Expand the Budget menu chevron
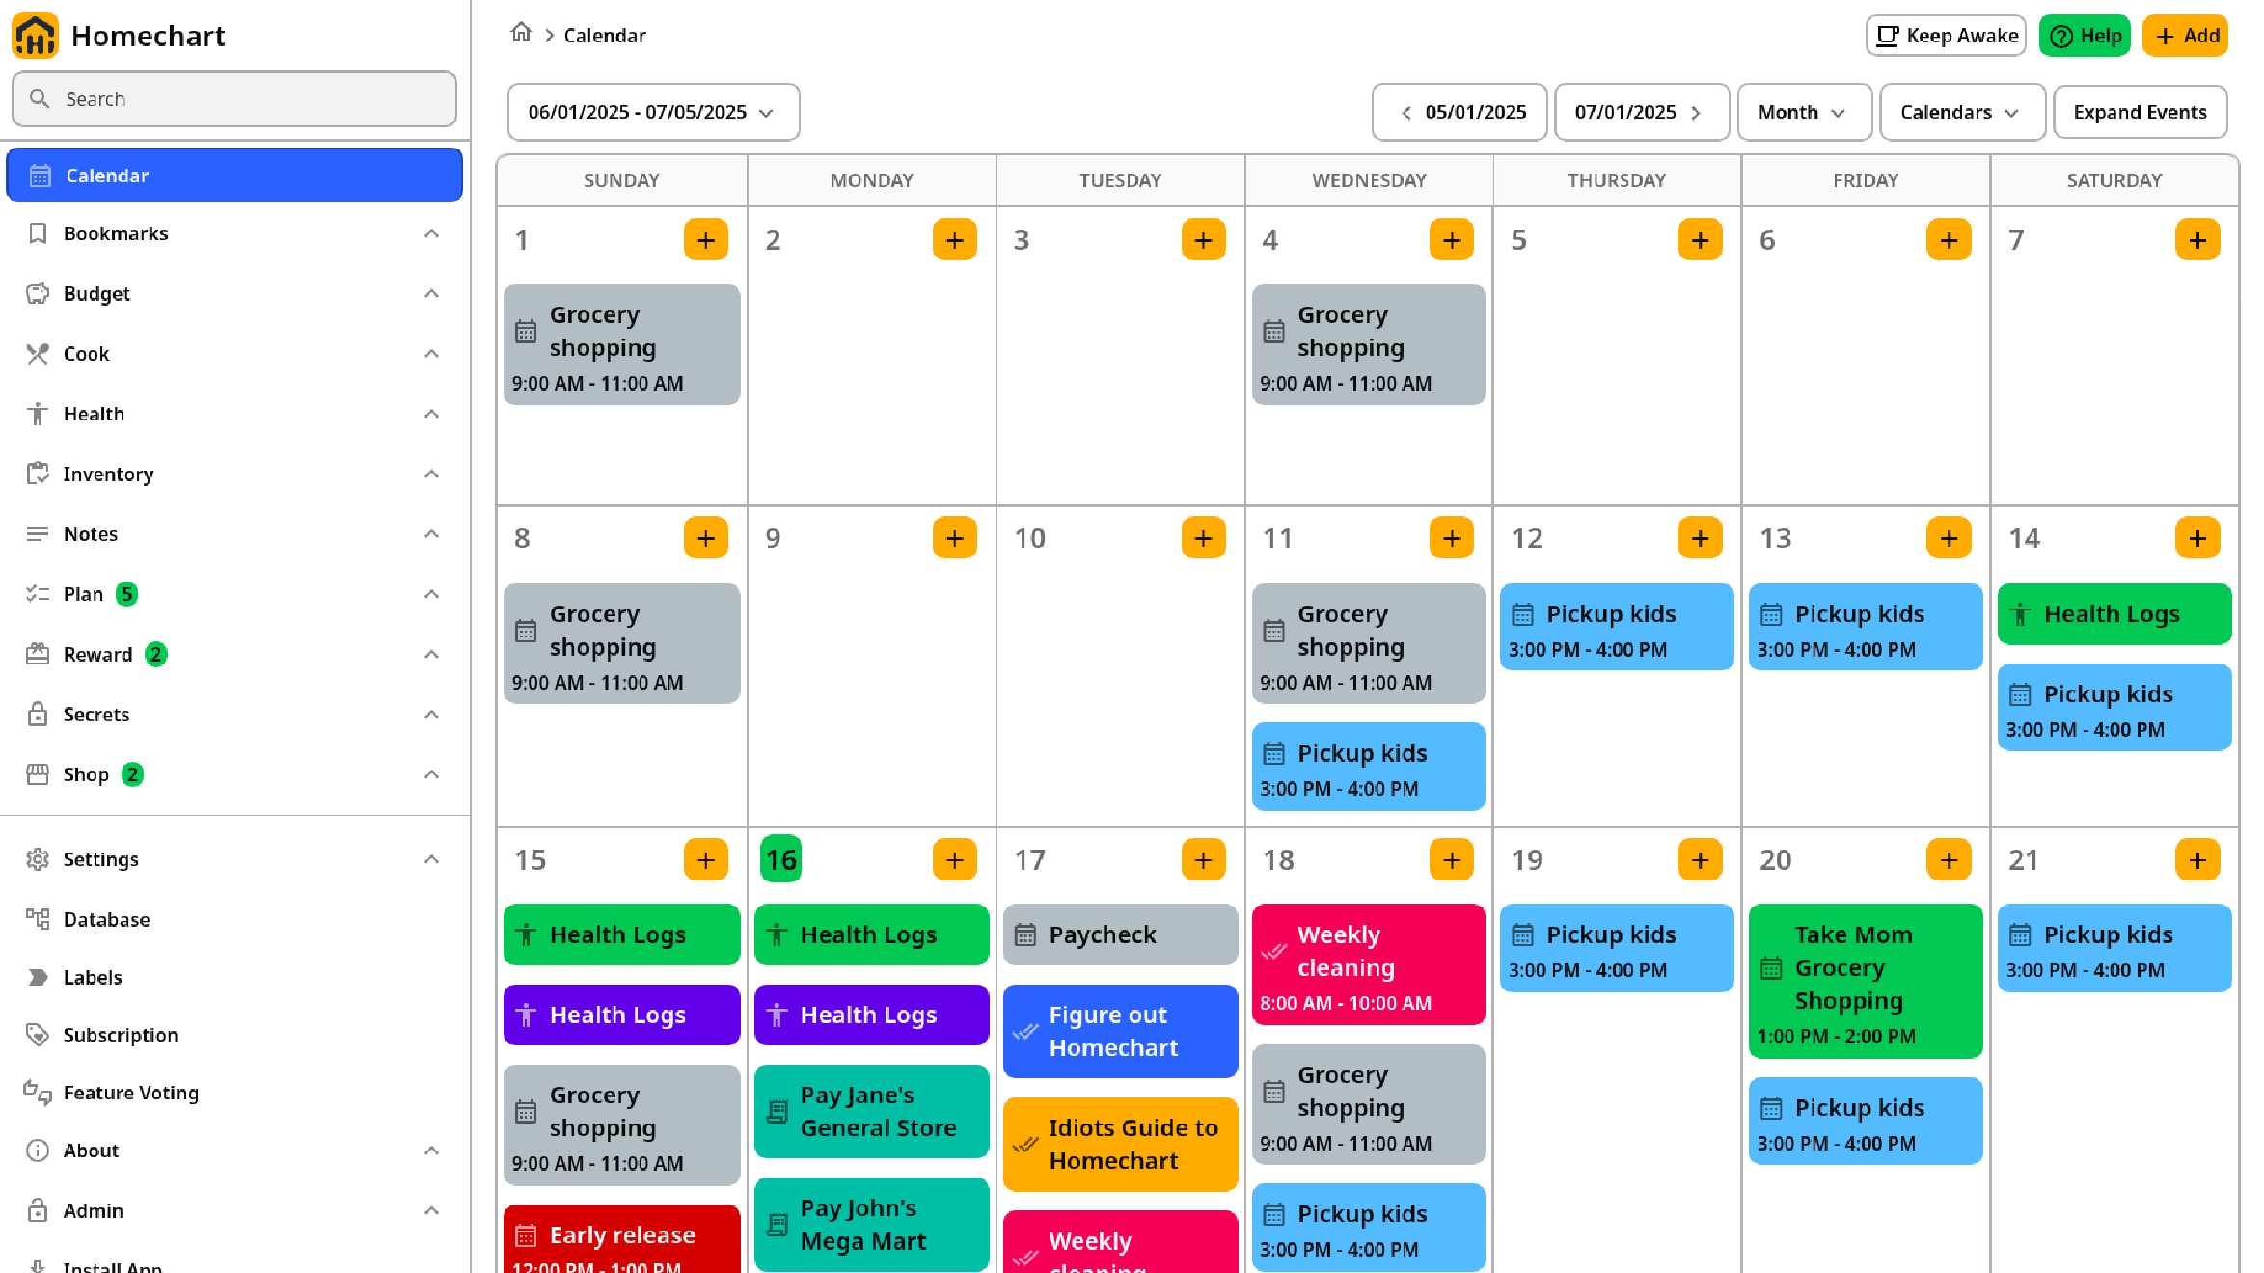Image resolution: width=2264 pixels, height=1273 pixels. (431, 294)
